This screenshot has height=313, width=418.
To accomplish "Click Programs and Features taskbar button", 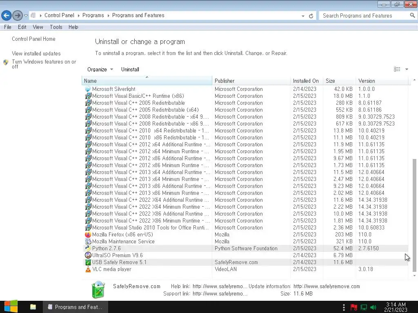I will coord(76,307).
